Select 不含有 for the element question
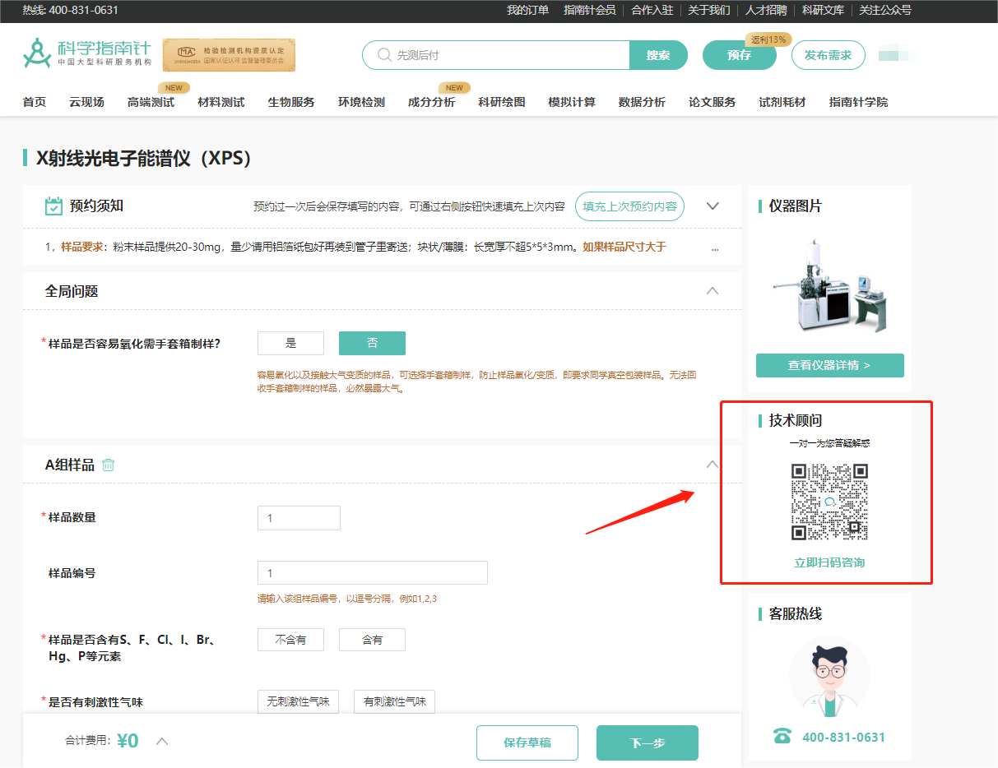The height and width of the screenshot is (768, 998). pyautogui.click(x=290, y=639)
